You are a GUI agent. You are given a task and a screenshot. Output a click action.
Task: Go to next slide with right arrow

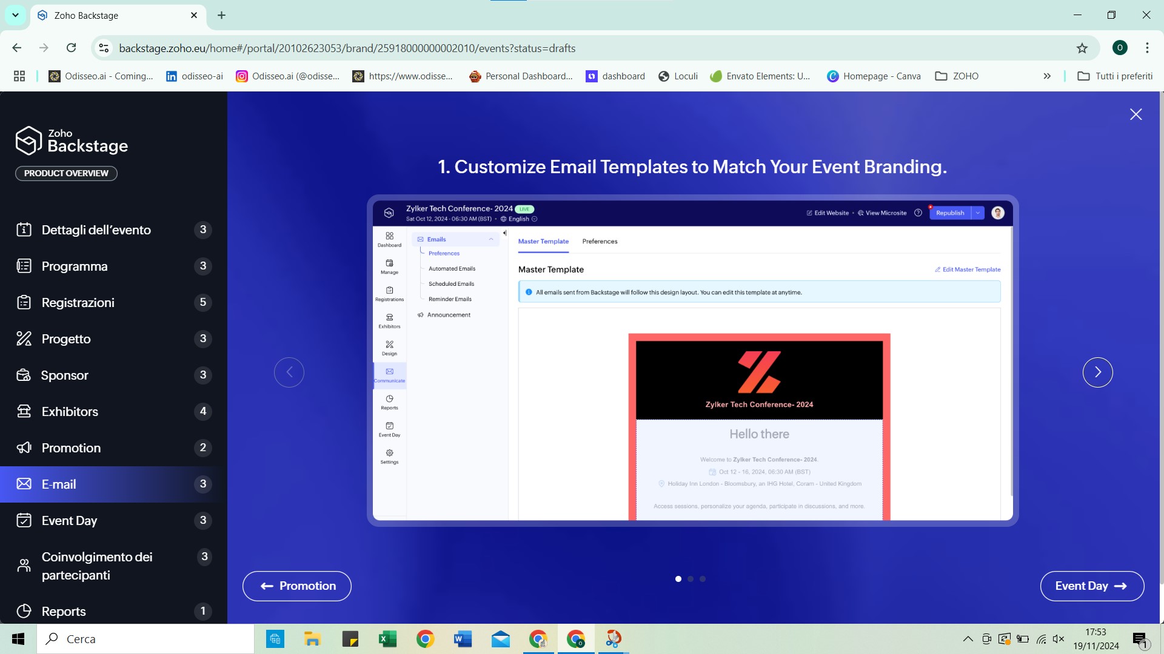tap(1097, 372)
